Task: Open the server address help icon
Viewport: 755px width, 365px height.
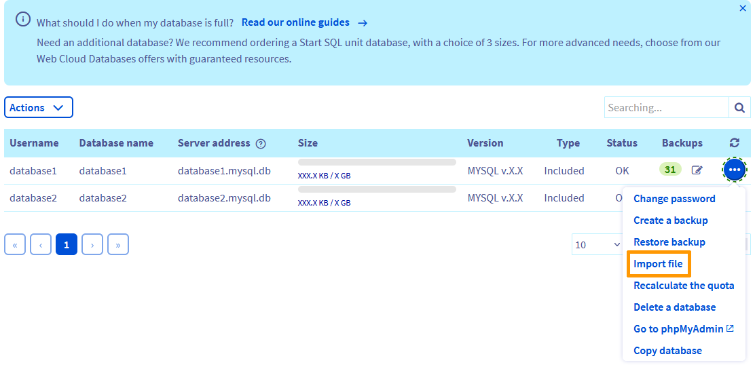Action: click(x=261, y=144)
